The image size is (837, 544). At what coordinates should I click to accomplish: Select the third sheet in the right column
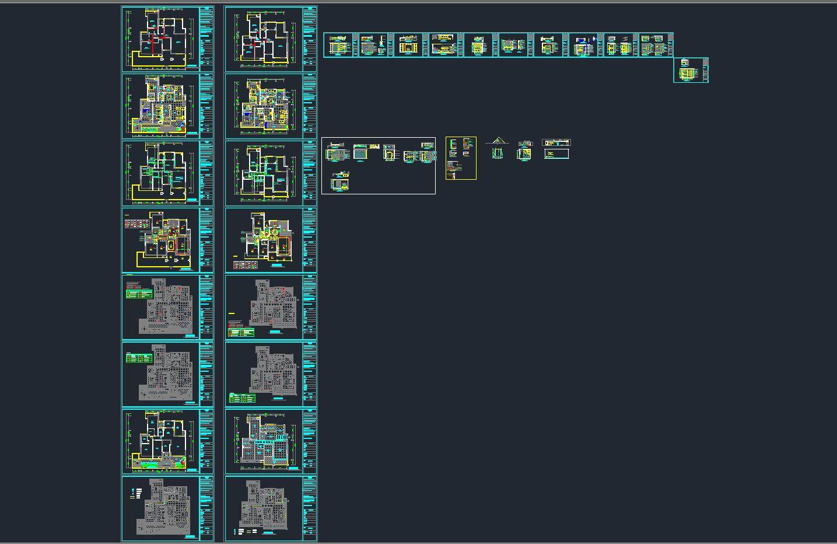point(271,173)
